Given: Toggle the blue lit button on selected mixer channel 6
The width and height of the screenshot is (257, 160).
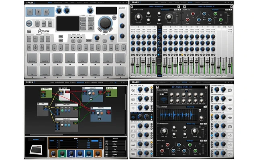Looking at the screenshot, I should point(159,55).
